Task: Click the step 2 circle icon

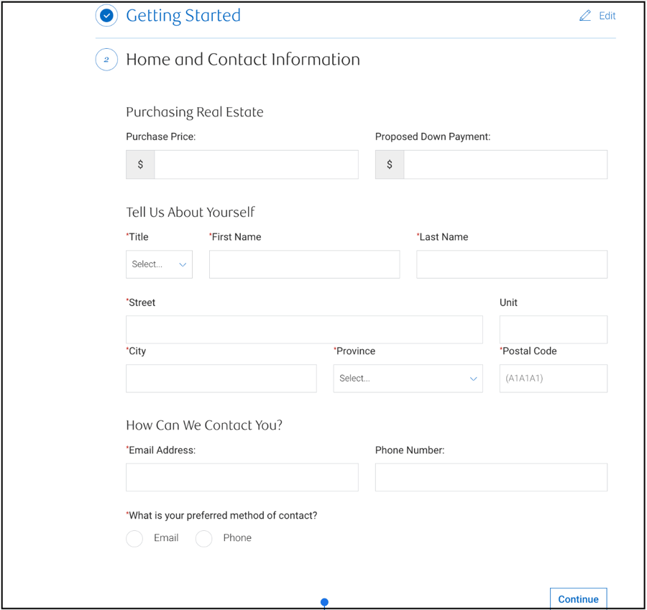Action: click(x=106, y=60)
